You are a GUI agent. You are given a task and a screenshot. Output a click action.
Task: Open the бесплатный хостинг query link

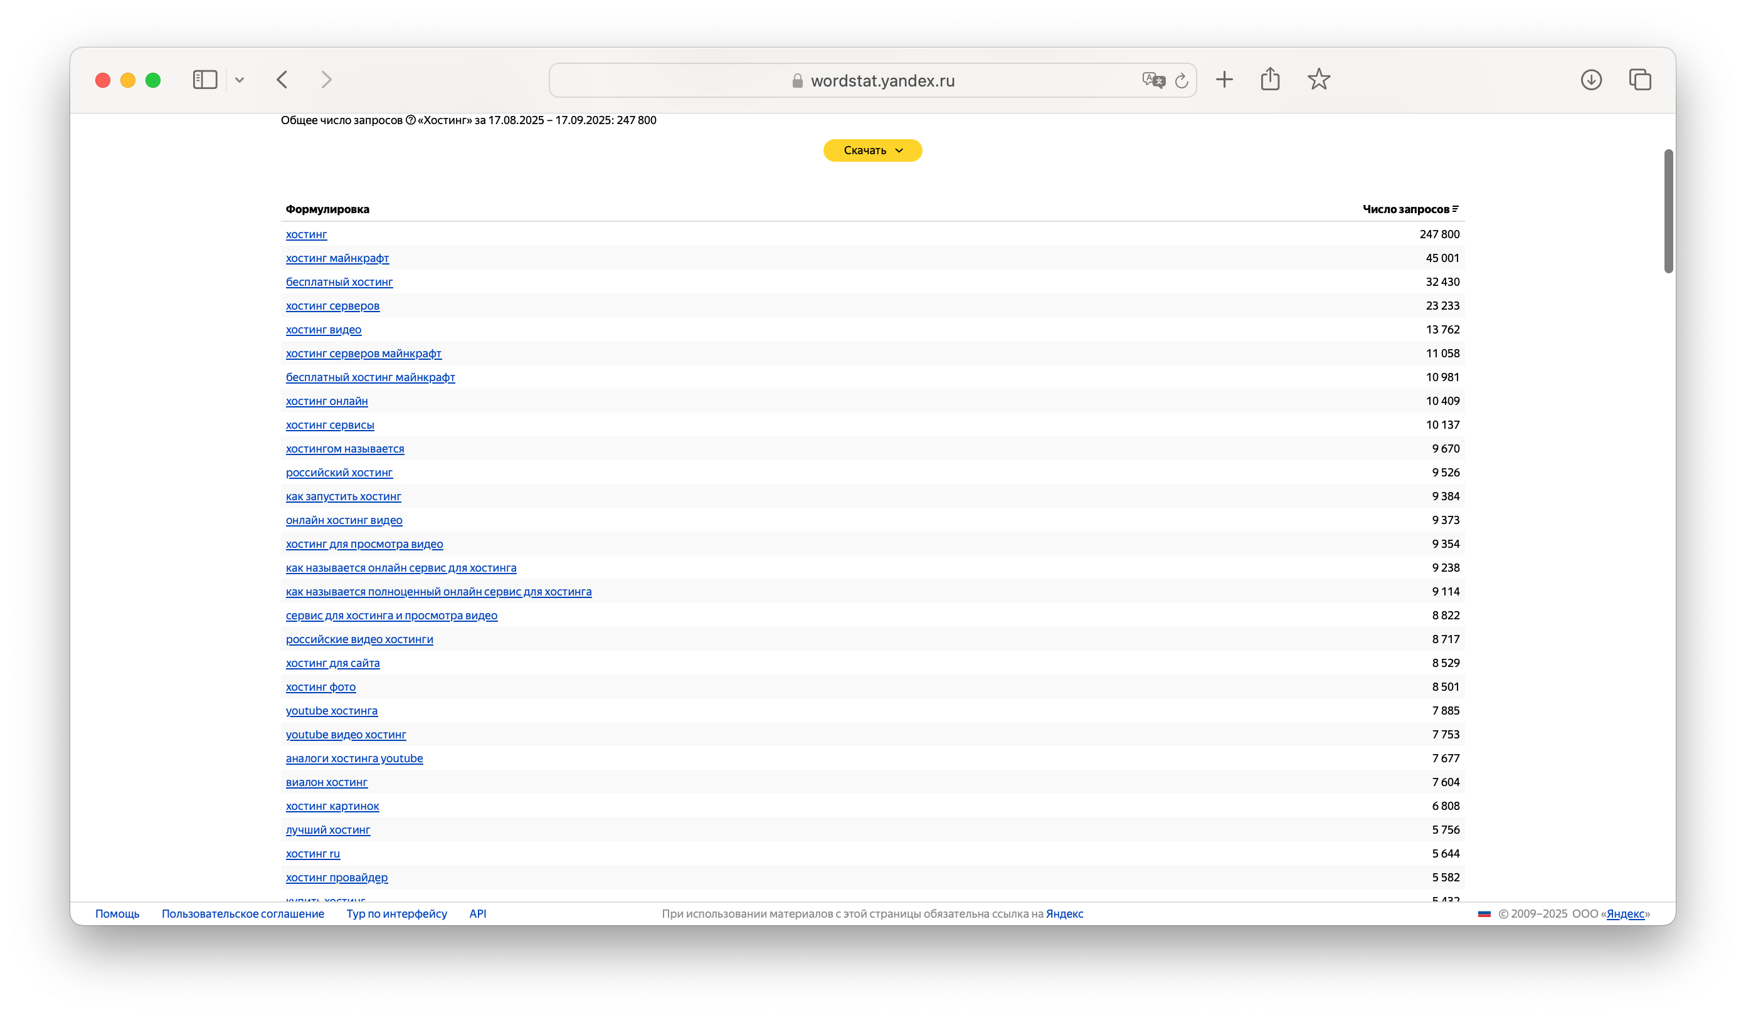tap(339, 282)
